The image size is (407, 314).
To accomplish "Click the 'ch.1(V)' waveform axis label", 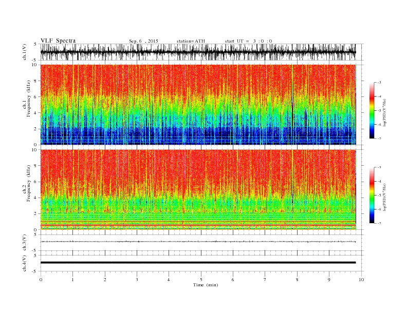I will [x=25, y=52].
